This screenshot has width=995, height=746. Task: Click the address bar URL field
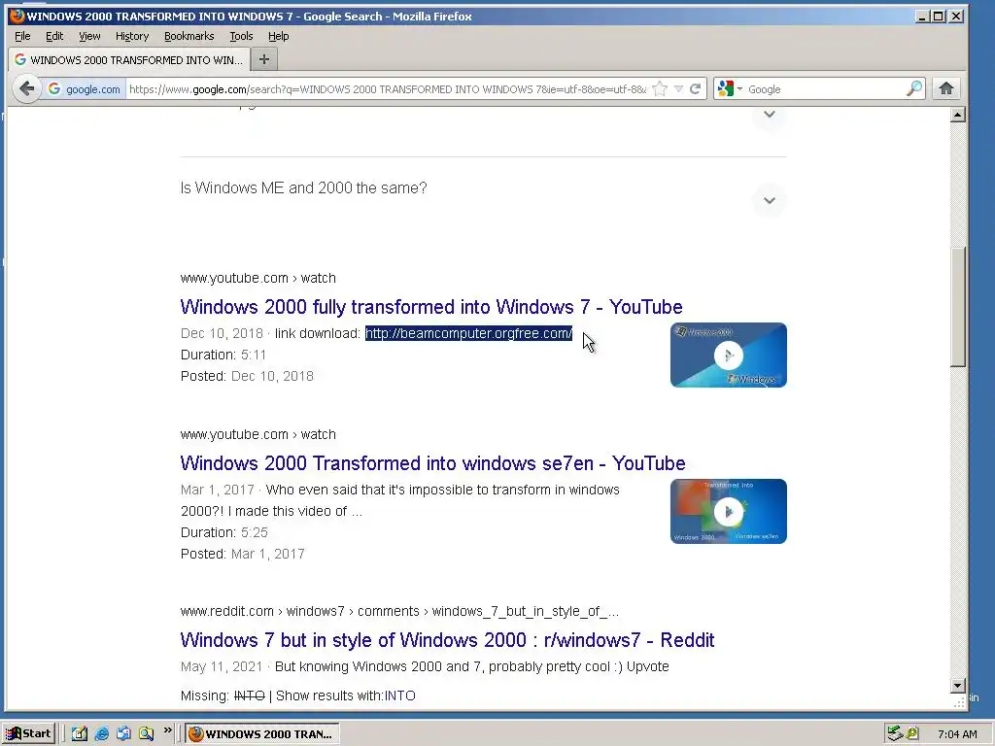point(387,88)
